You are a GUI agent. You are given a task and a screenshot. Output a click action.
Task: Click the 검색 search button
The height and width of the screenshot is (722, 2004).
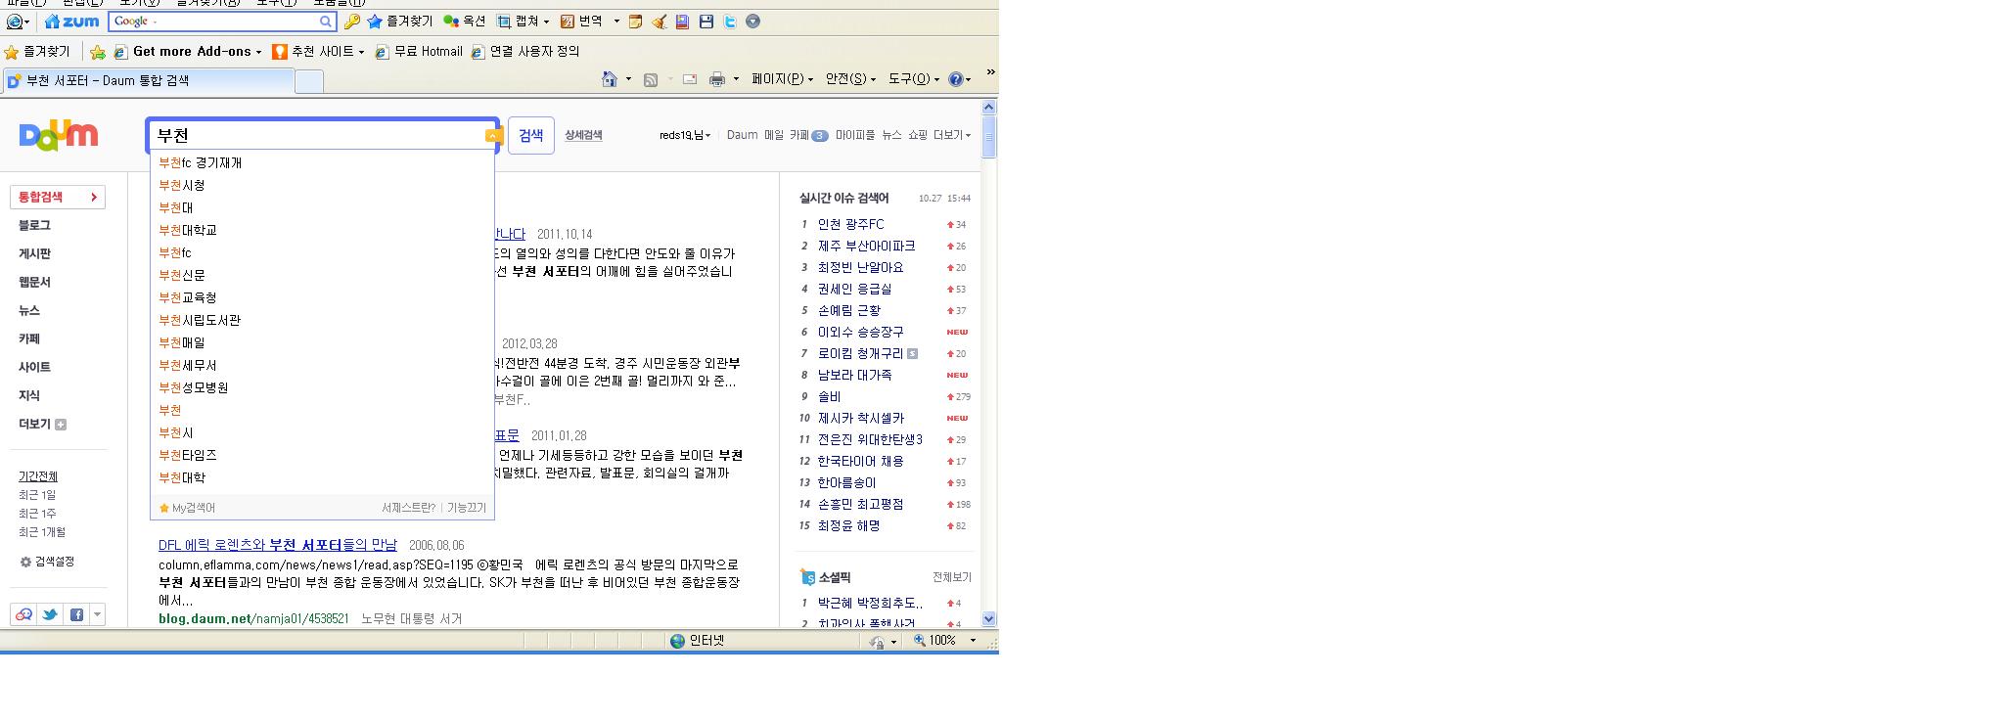point(530,135)
